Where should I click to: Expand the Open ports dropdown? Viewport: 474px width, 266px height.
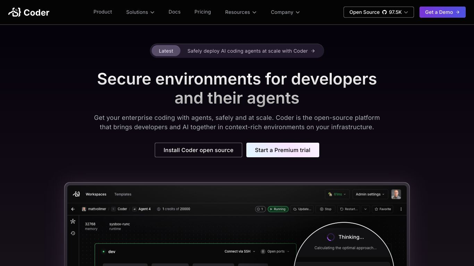pos(275,251)
